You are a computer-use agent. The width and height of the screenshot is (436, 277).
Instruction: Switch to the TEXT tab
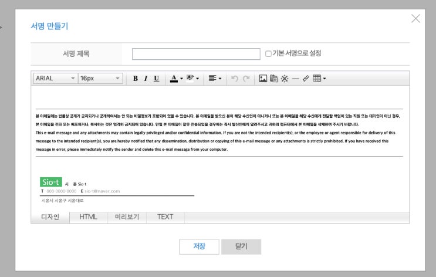165,217
